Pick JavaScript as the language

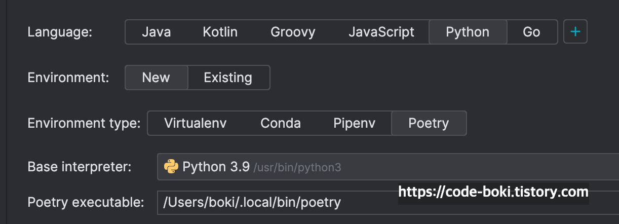[x=381, y=32]
